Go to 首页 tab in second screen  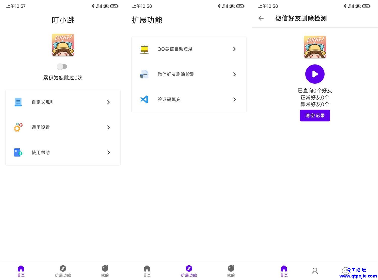(x=147, y=271)
